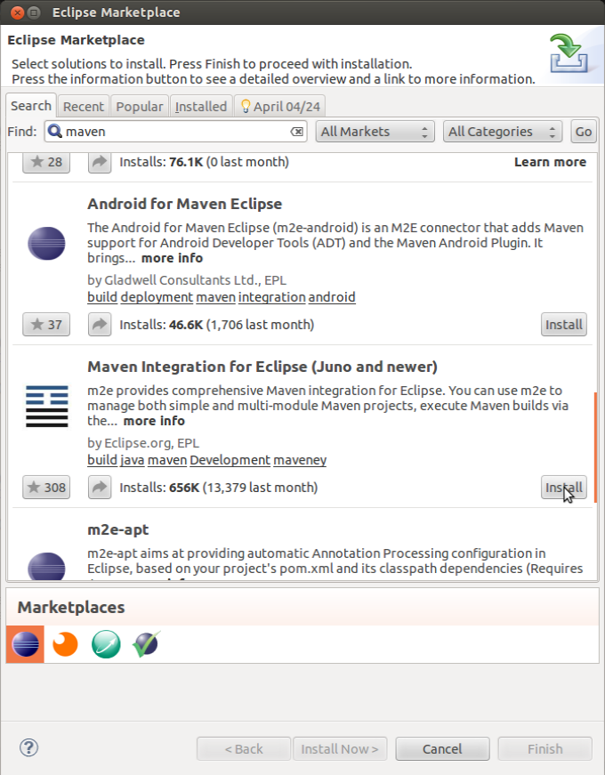Switch to the green globe marketplace icon

(106, 644)
